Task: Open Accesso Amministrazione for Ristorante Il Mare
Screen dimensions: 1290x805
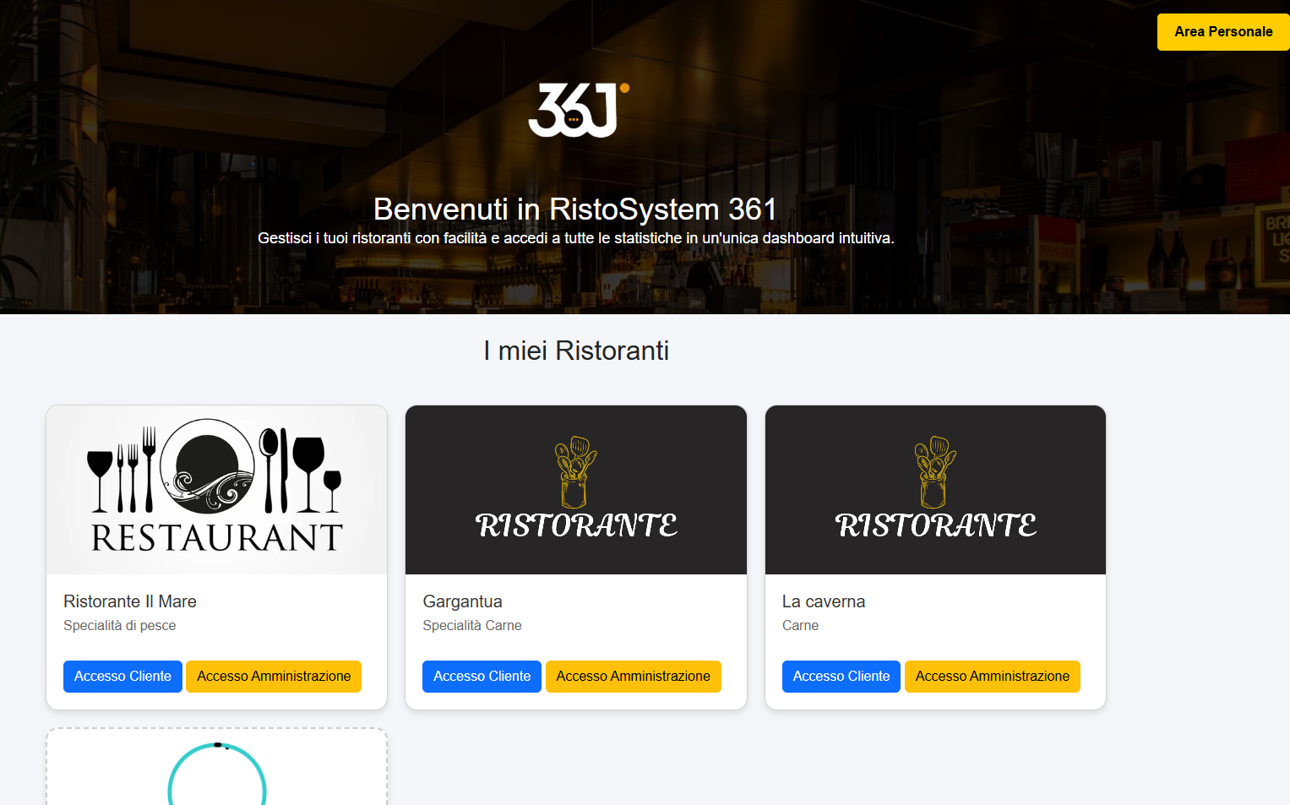Action: 273,676
